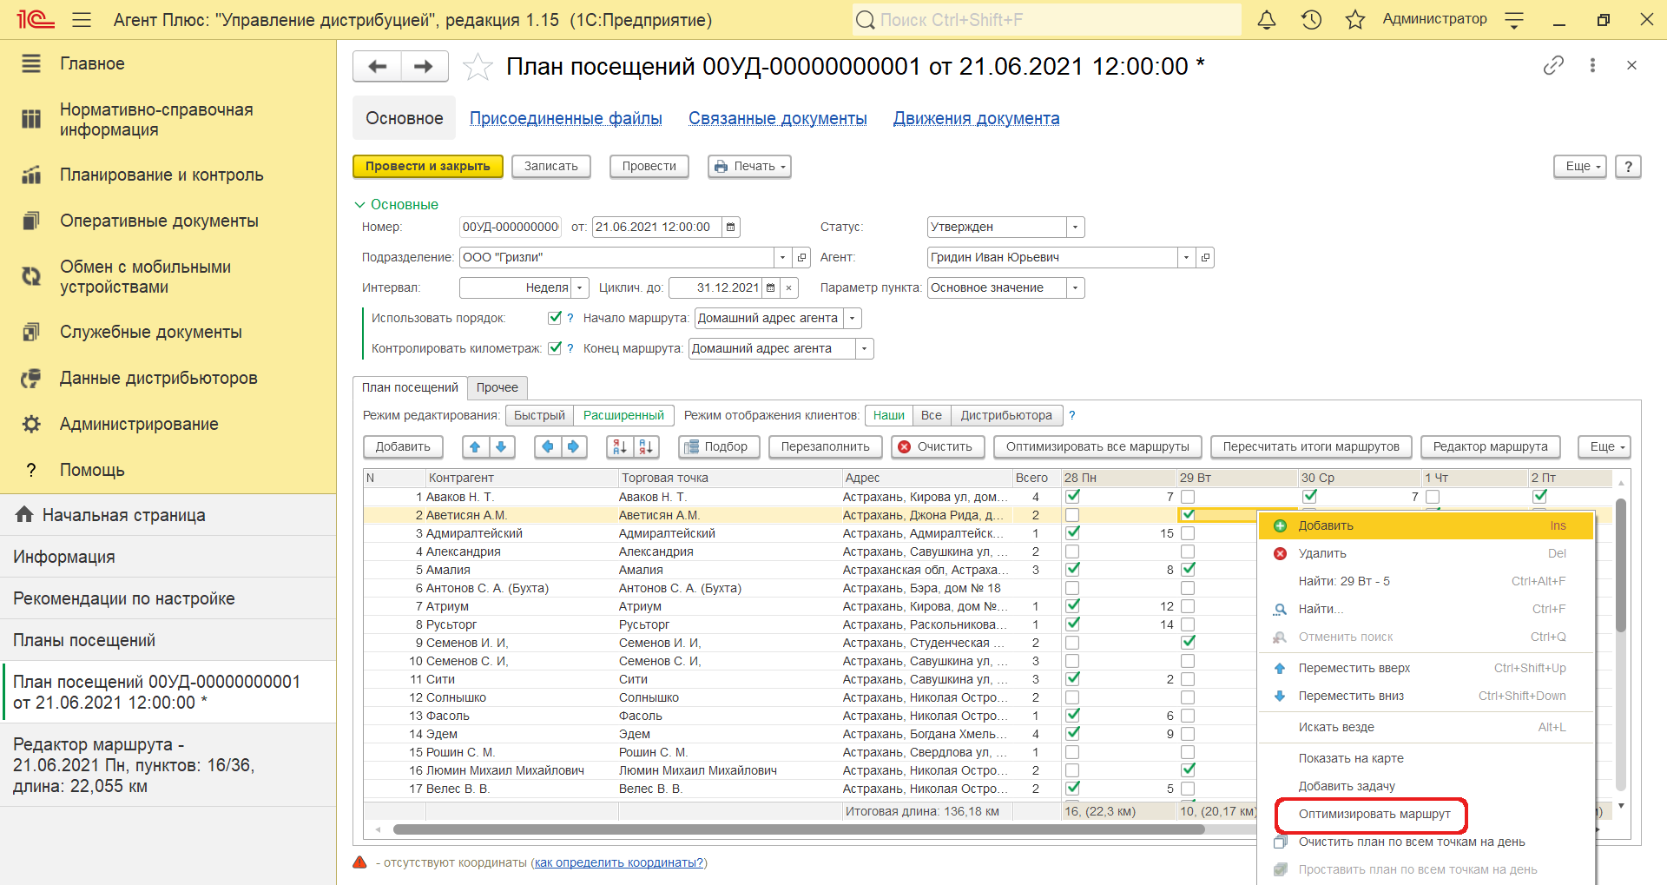Toggle 28 Пн checkbox for Атриум
1667x885 pixels.
coord(1072,606)
